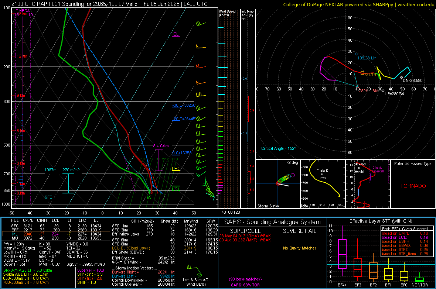Click the MU parcel row in the table
The height and width of the screenshot is (289, 436).
56,238
